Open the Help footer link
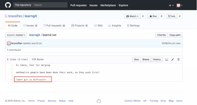 tap(71, 101)
